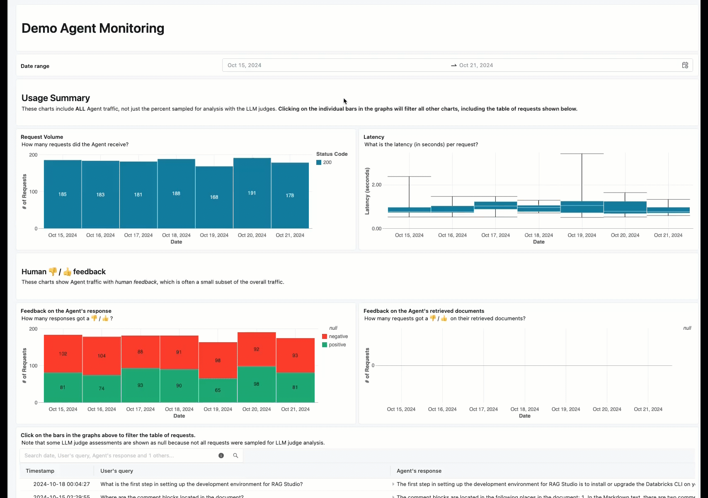Viewport: 708px width, 498px height.
Task: Click the Oct 16 negative feedback segment (104)
Action: tap(102, 355)
